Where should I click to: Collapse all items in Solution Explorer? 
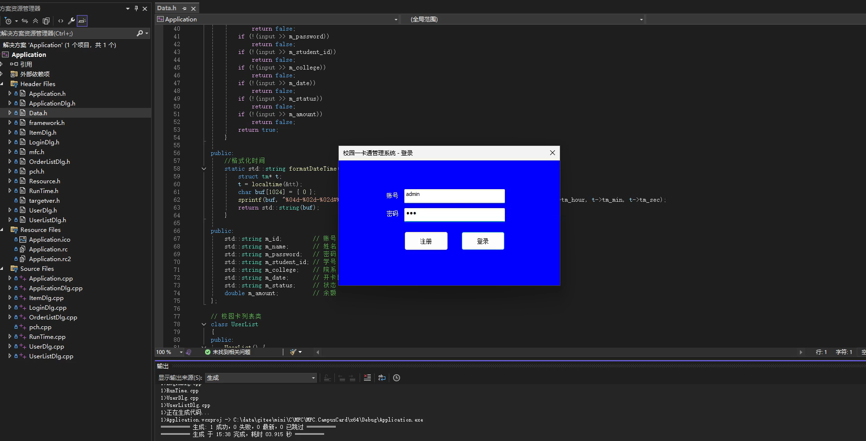pyautogui.click(x=35, y=21)
